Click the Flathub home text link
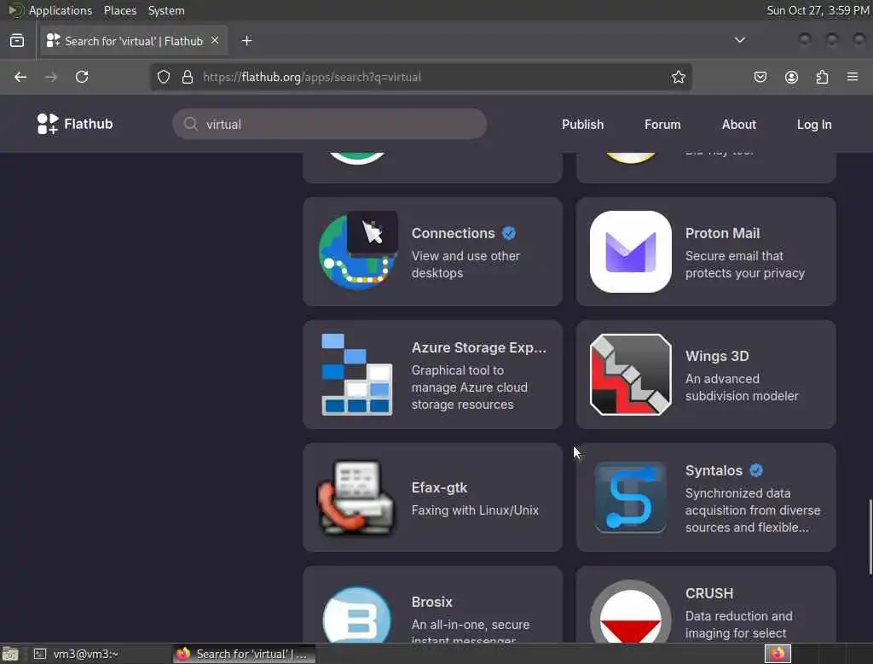The width and height of the screenshot is (873, 664). click(89, 124)
